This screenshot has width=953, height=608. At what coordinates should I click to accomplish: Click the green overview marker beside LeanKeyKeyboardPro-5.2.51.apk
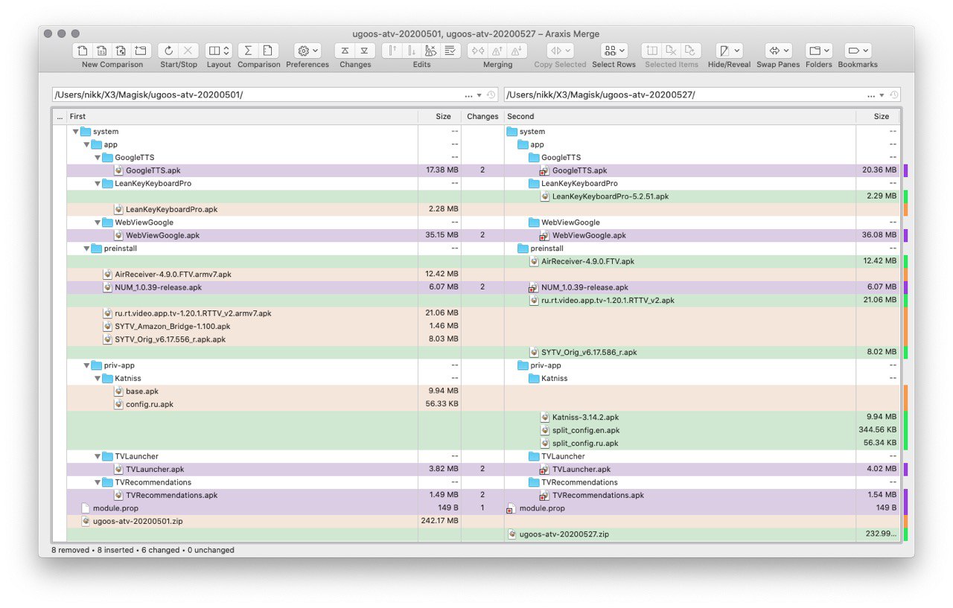906,196
